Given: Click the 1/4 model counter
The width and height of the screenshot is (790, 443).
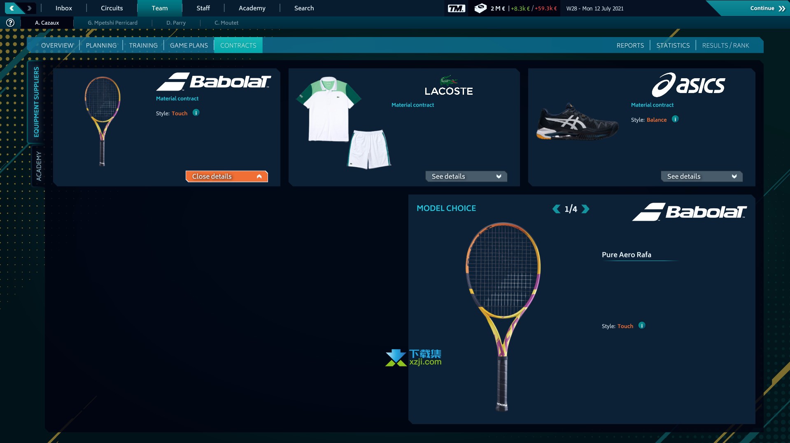Looking at the screenshot, I should [571, 209].
